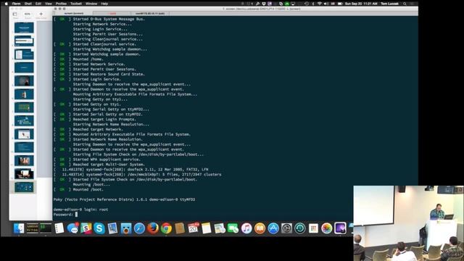The width and height of the screenshot is (464, 261).
Task: Open System Preferences gear in Dock
Action: click(286, 228)
